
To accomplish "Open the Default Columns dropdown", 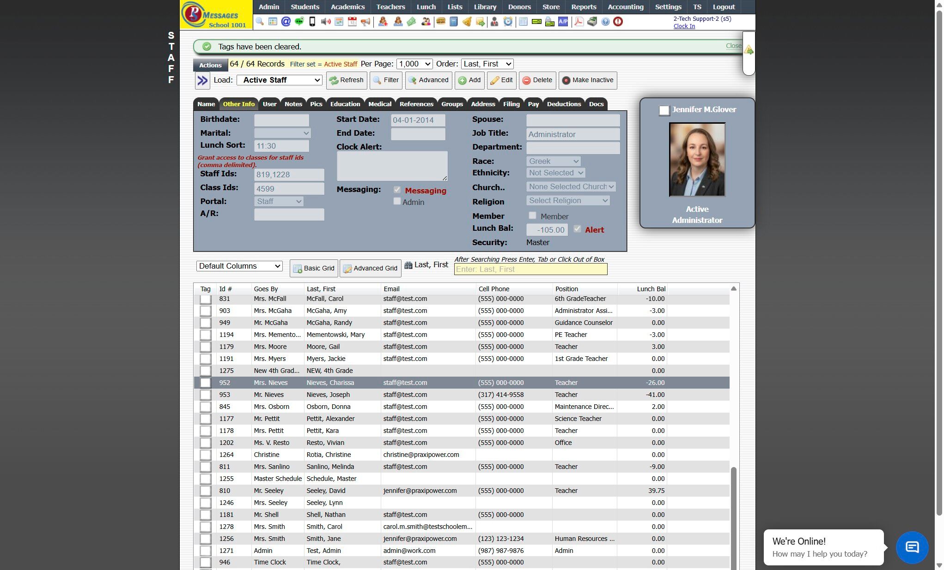I will click(239, 266).
